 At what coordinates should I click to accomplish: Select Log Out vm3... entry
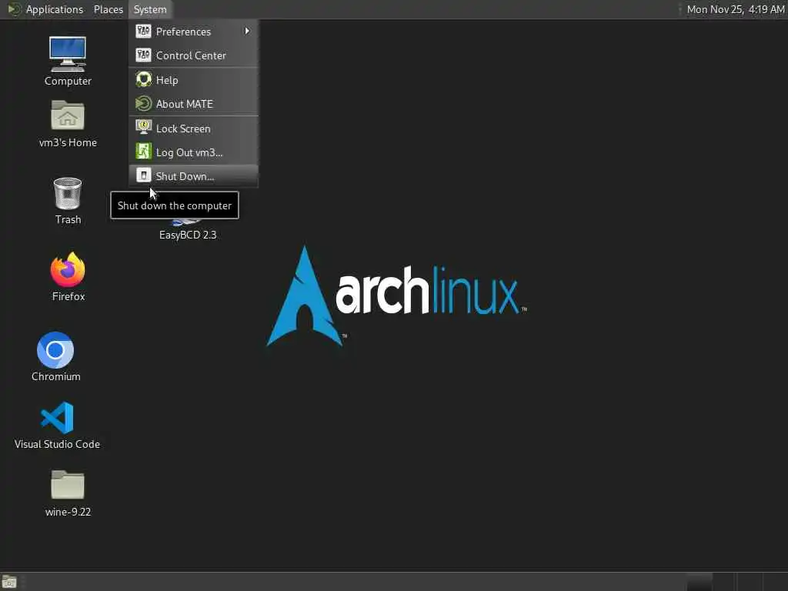(193, 152)
